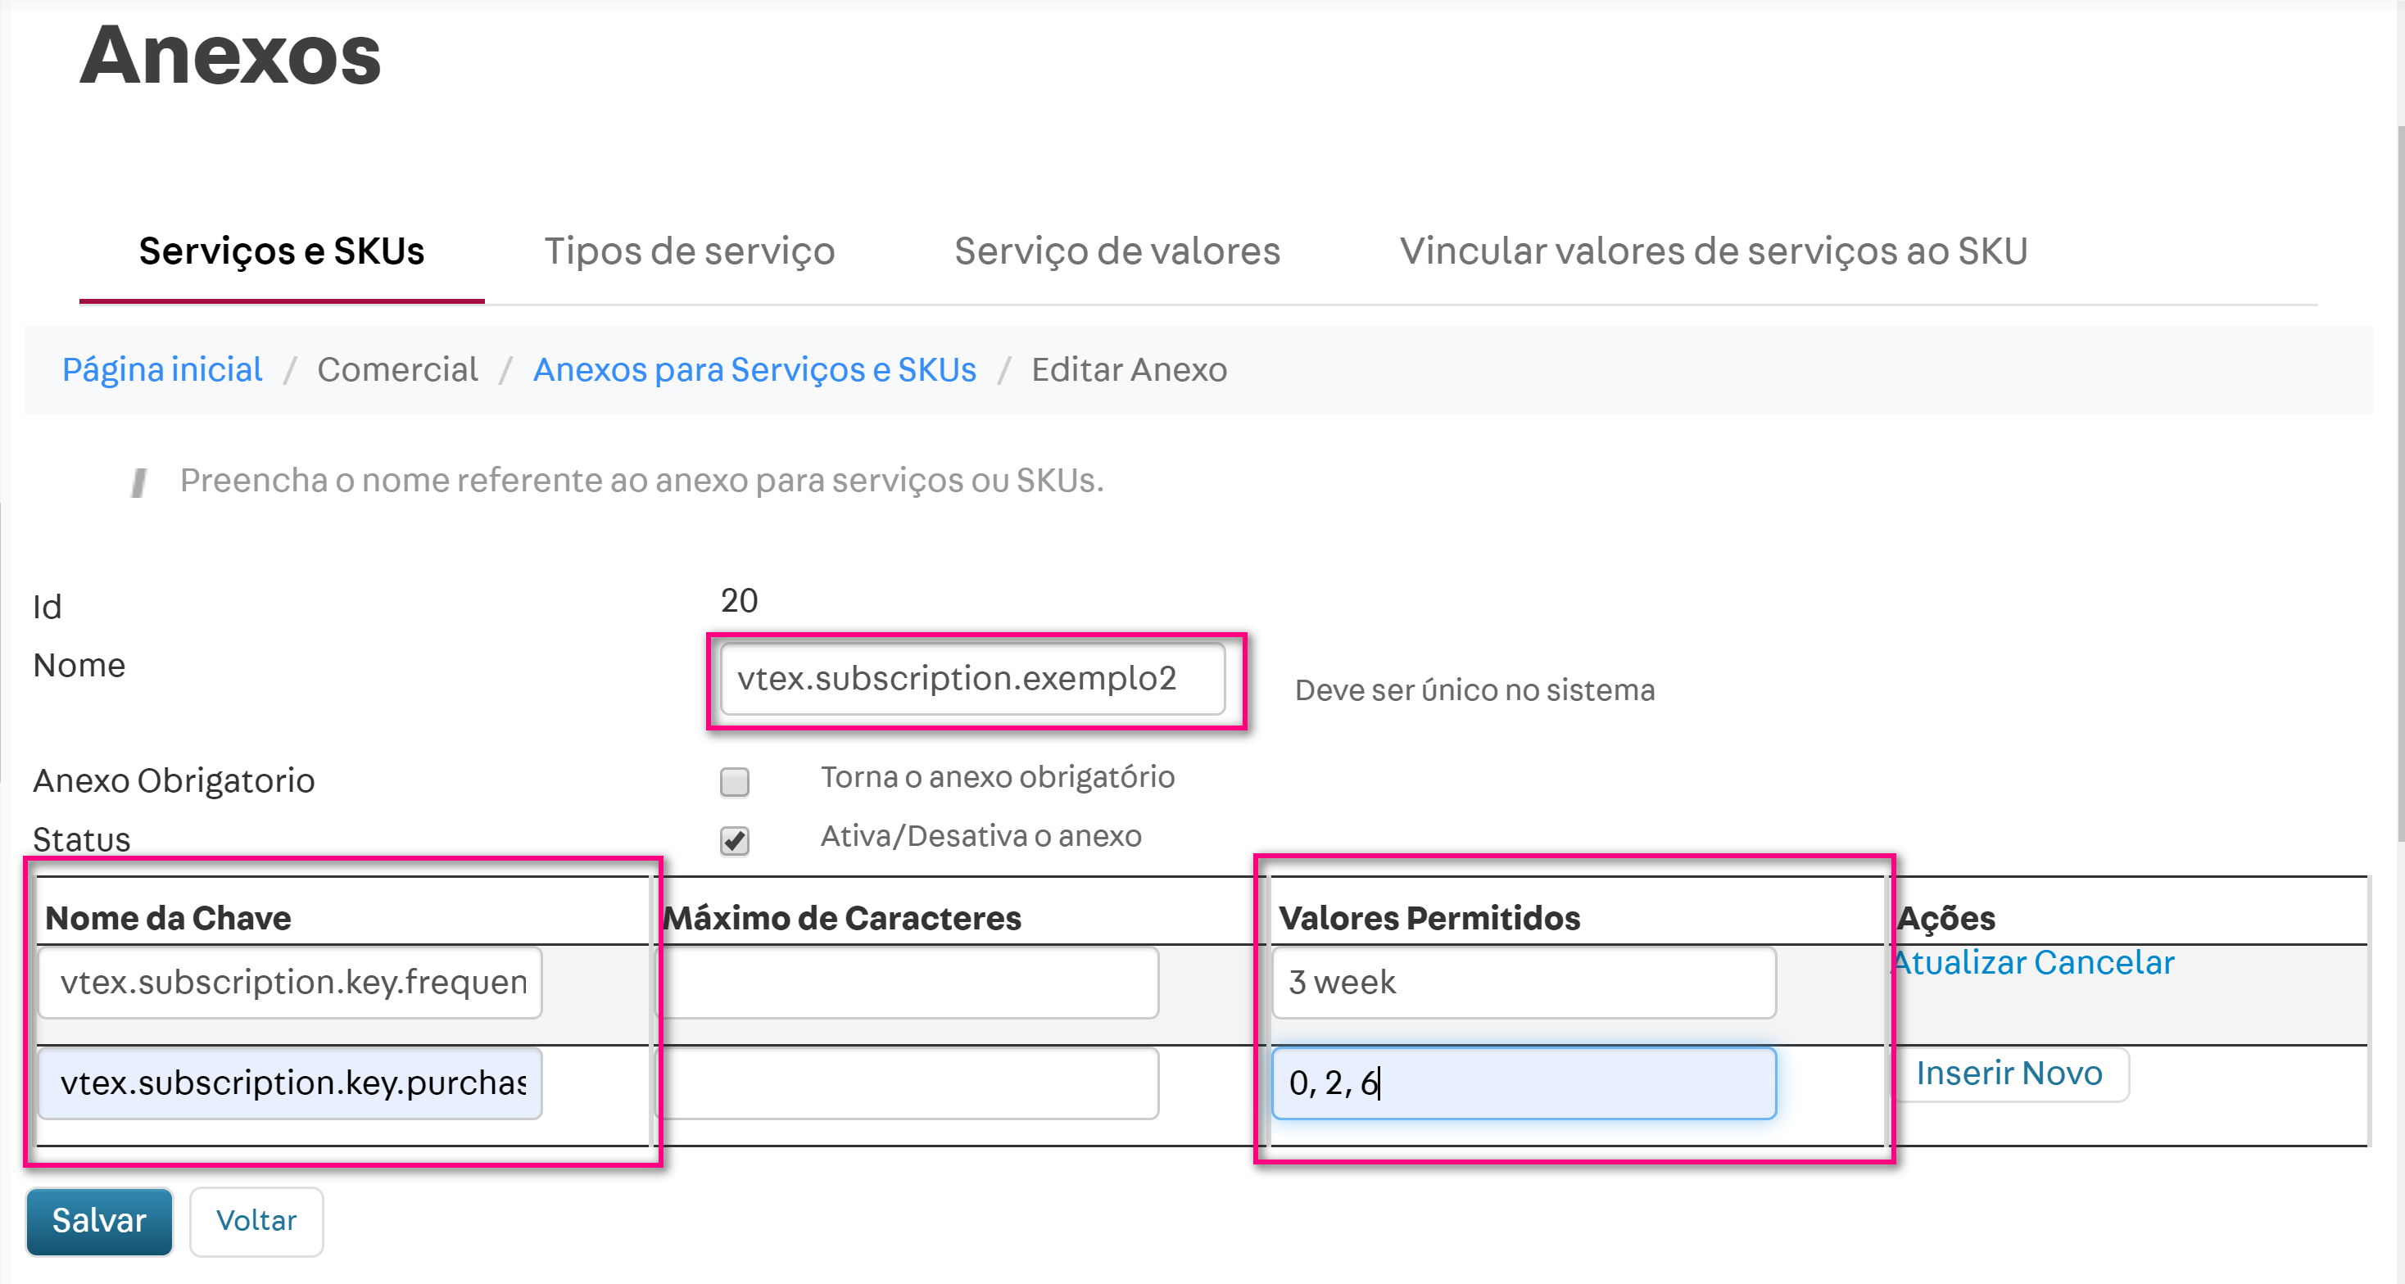Click the Atualizar link in Ações

(x=1958, y=962)
